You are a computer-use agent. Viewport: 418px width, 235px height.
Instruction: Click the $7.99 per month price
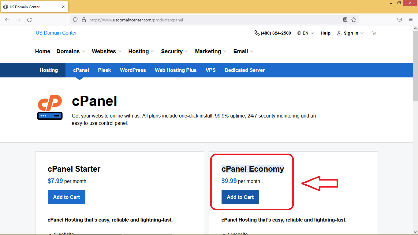67,181
